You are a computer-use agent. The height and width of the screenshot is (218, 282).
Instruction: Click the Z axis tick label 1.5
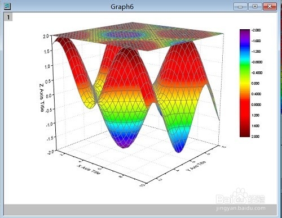[47, 51]
